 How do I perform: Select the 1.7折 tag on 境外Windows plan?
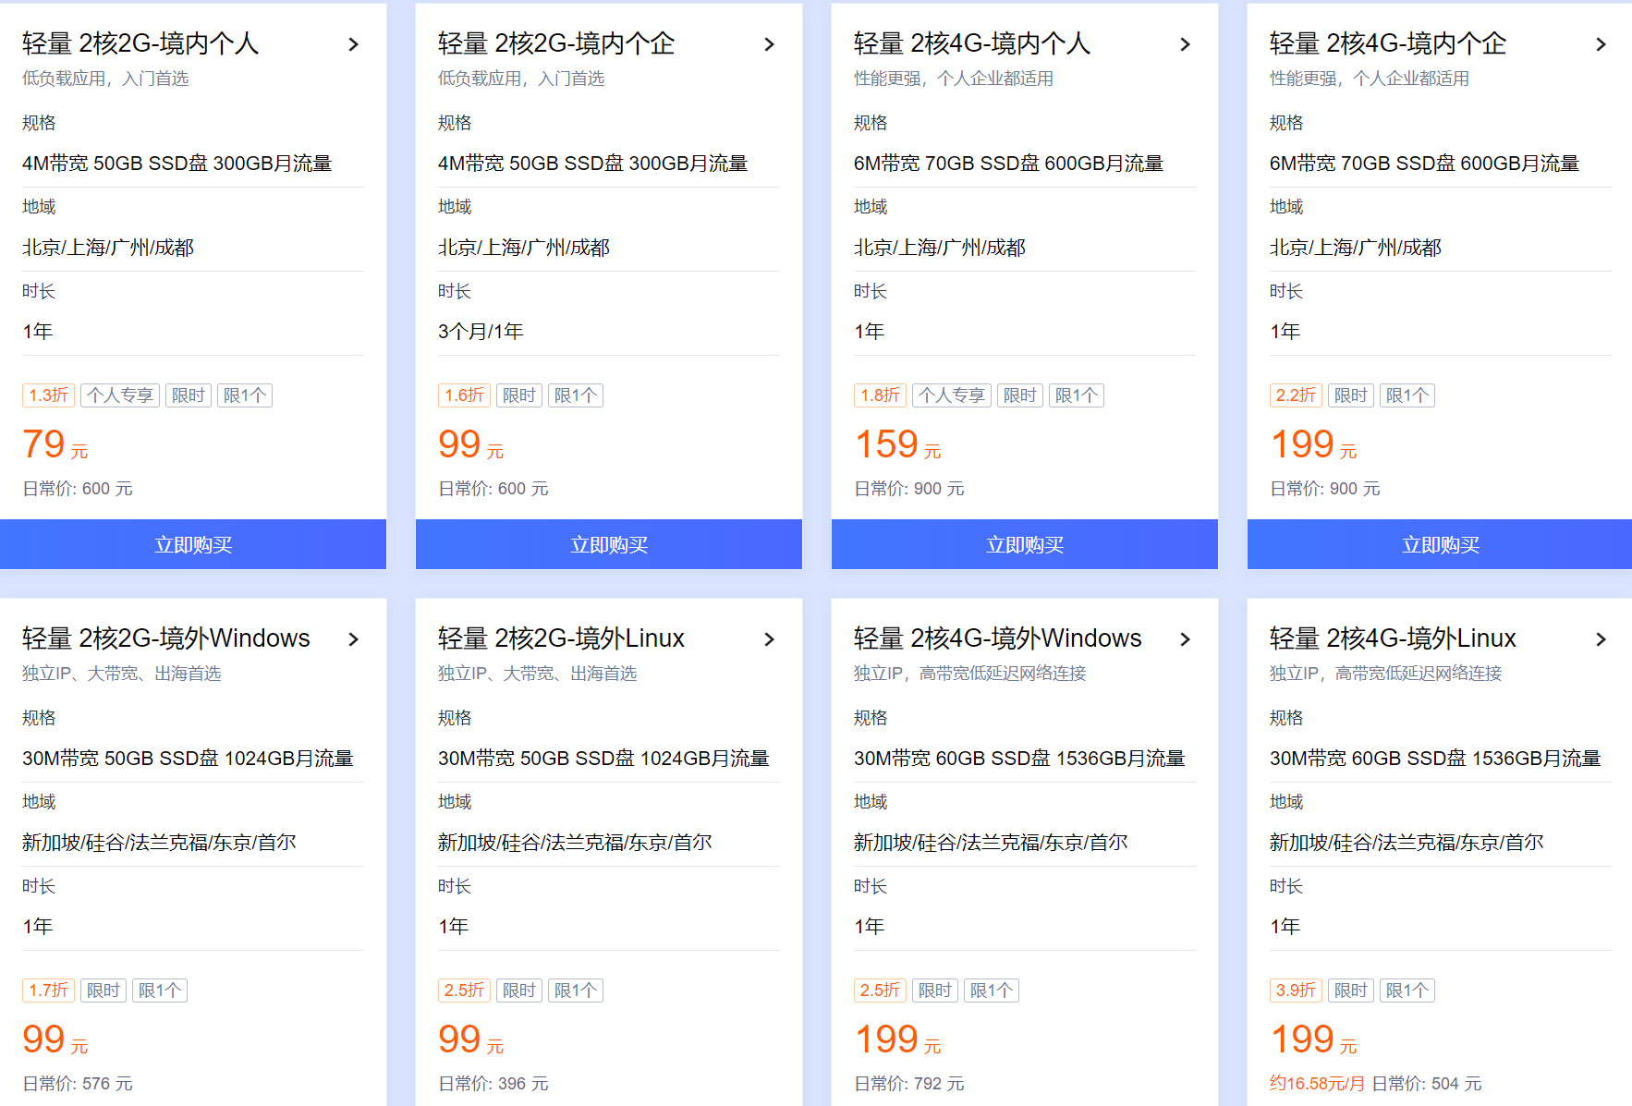[48, 991]
